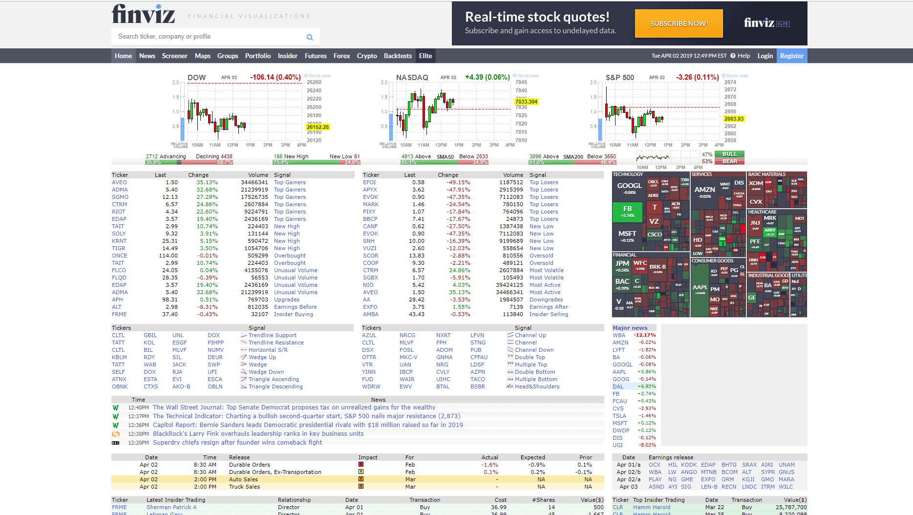This screenshot has height=515, width=913.
Task: Open AVEO ticker in Top Gainers
Action: [119, 182]
